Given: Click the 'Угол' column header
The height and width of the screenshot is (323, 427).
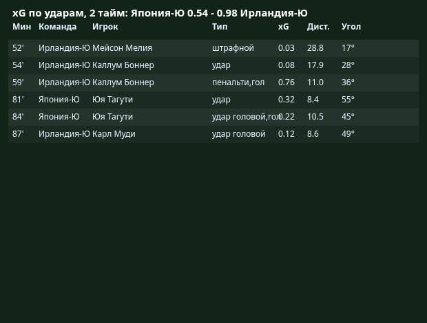Looking at the screenshot, I should [x=351, y=27].
